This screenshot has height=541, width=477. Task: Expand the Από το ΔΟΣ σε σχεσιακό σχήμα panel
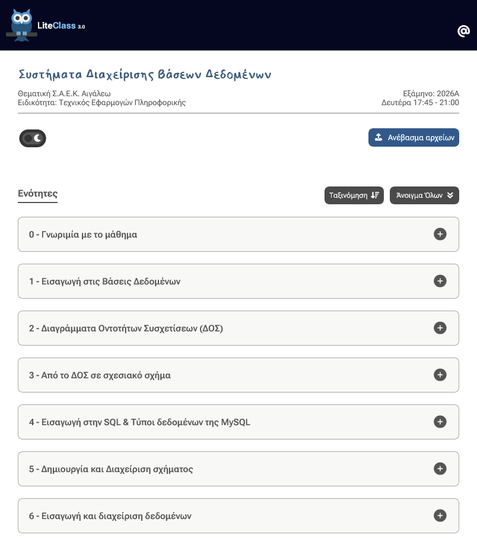[238, 375]
